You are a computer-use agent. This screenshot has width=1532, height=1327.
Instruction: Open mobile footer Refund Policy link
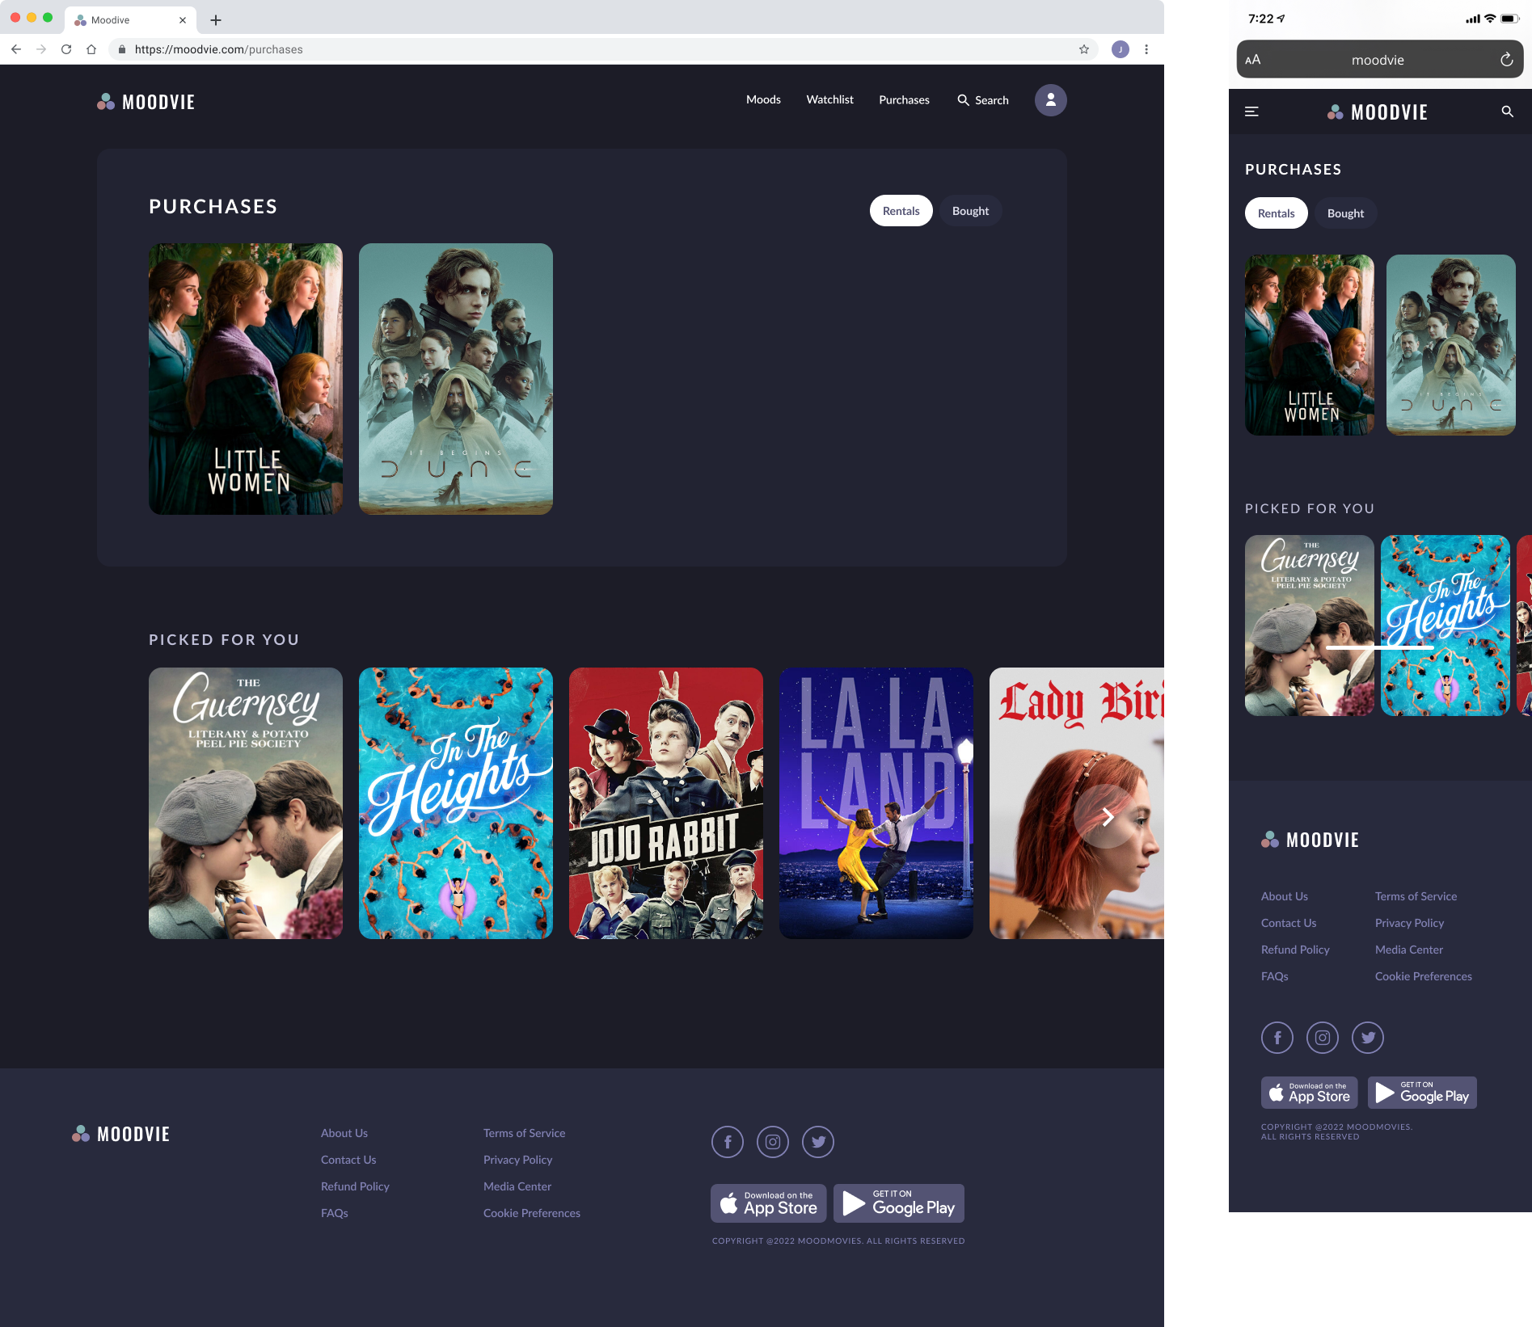click(x=1295, y=950)
